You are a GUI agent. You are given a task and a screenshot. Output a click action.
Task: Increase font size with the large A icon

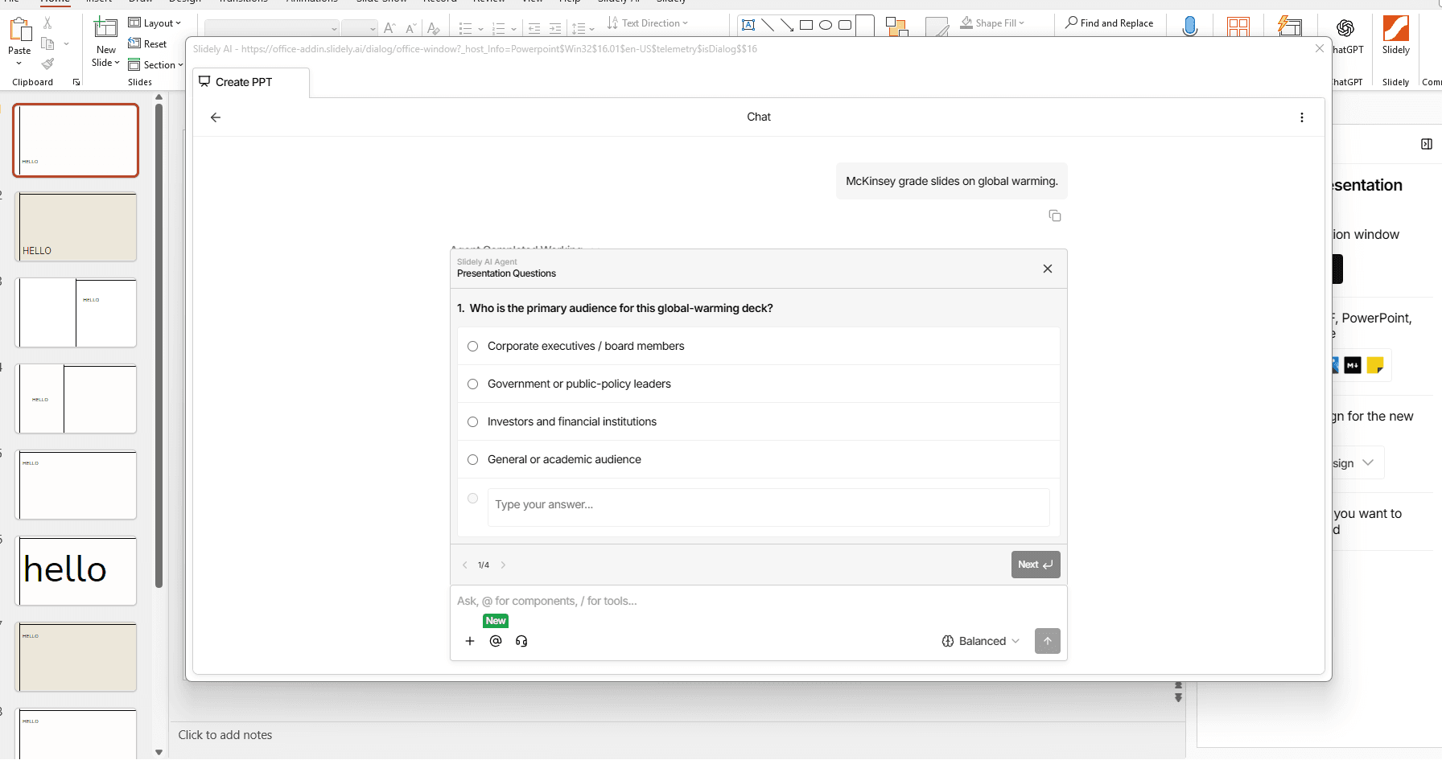(x=389, y=28)
